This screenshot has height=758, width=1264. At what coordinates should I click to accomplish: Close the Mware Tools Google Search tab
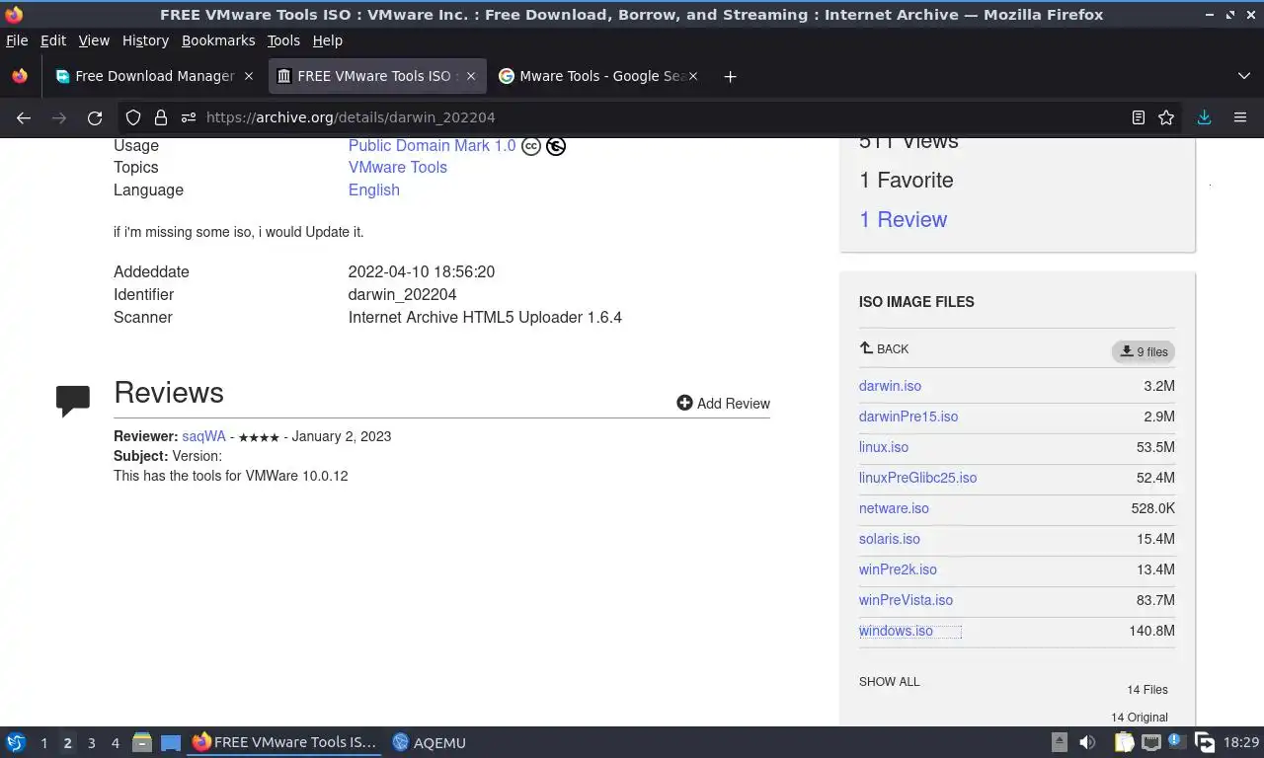click(693, 76)
